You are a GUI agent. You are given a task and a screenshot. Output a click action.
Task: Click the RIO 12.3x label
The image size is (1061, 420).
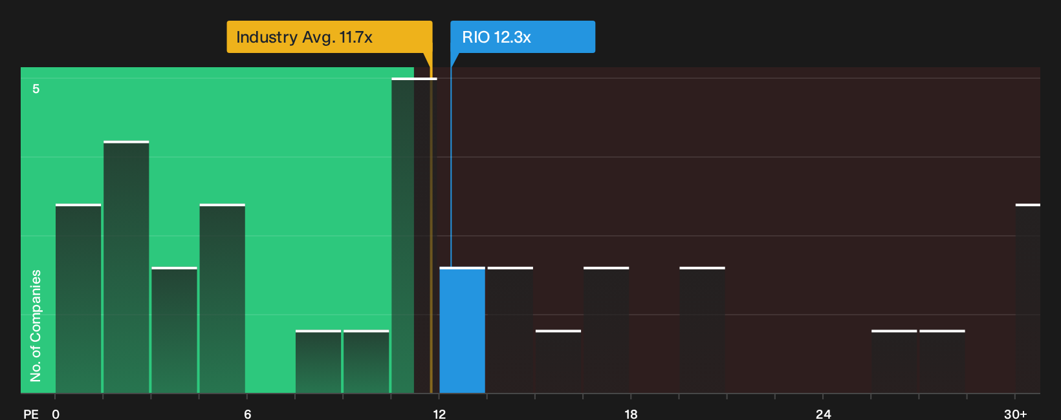pos(523,37)
